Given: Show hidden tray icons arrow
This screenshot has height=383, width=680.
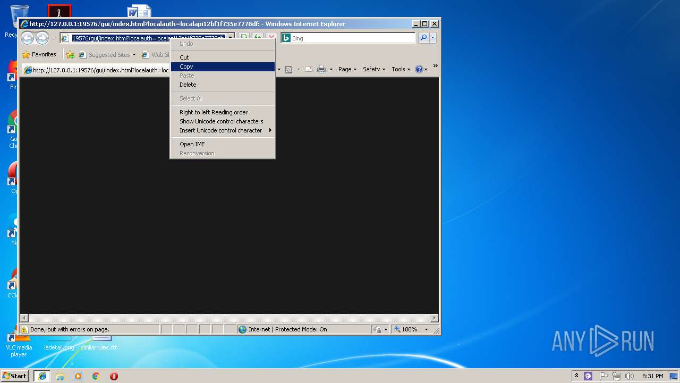Looking at the screenshot, I should tap(576, 376).
